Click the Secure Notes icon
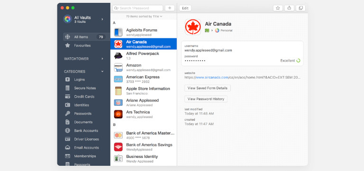This screenshot has width=364, height=171. tap(68, 88)
